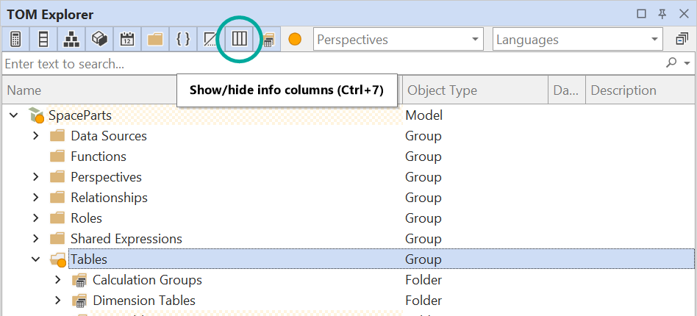Toggle the display folders icon in toolbar
This screenshot has height=316, width=697.
[x=155, y=40]
